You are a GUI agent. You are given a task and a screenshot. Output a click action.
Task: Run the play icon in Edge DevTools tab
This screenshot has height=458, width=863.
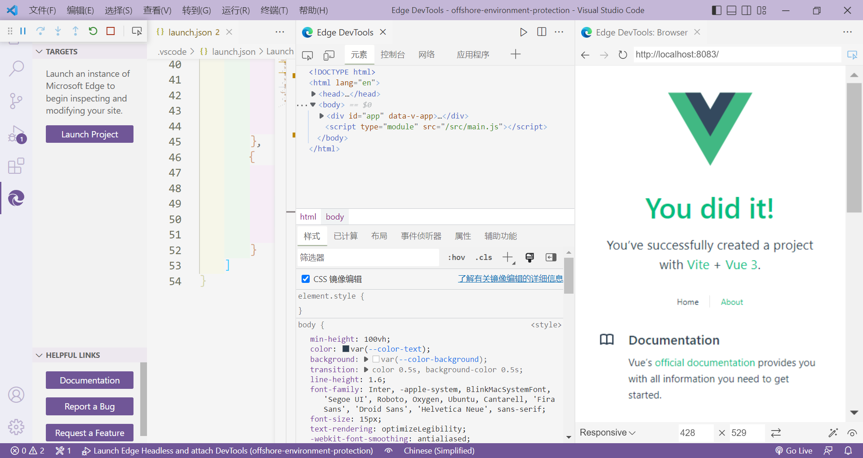tap(523, 32)
